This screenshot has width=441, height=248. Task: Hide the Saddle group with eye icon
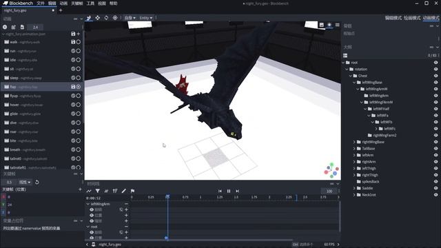(x=435, y=188)
